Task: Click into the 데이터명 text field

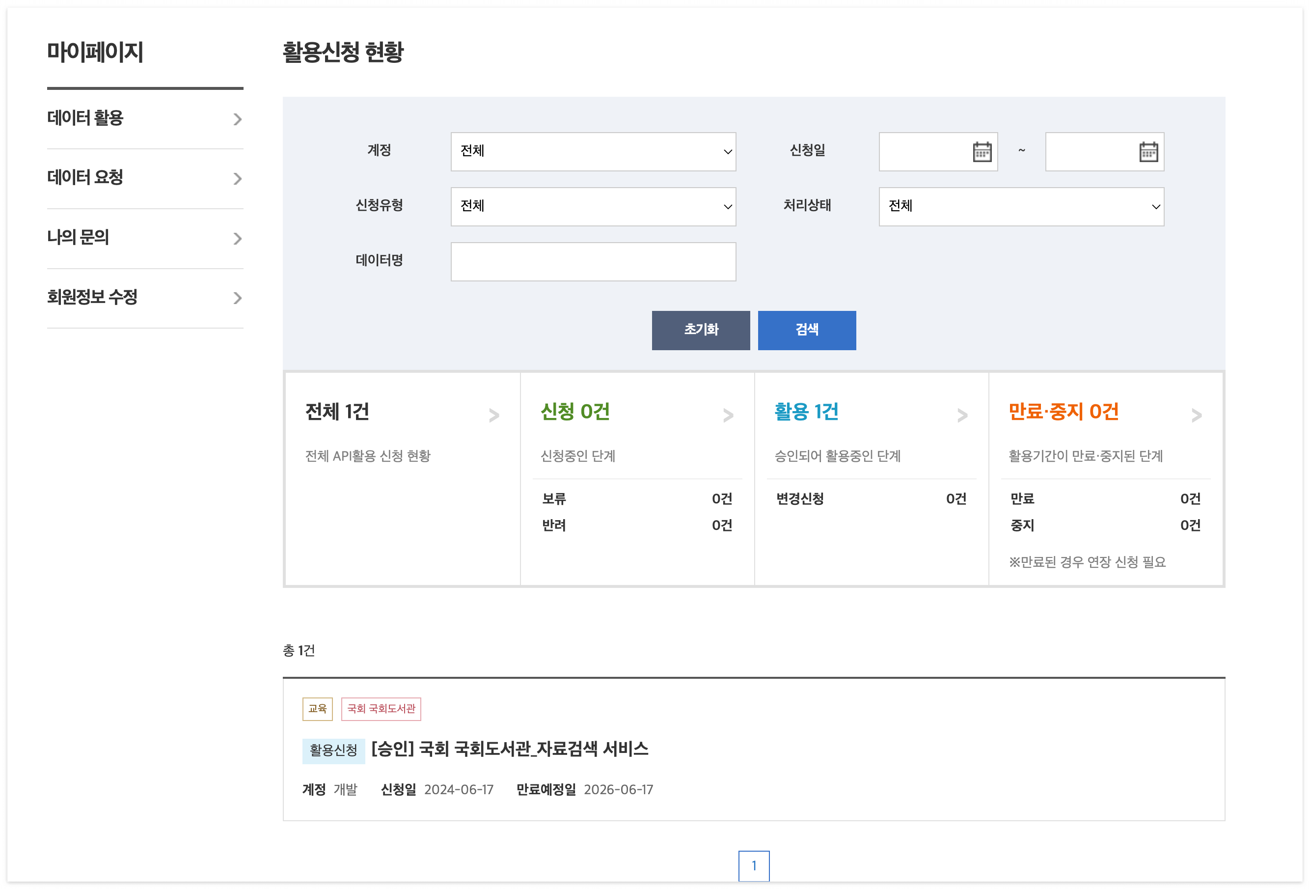Action: [593, 262]
